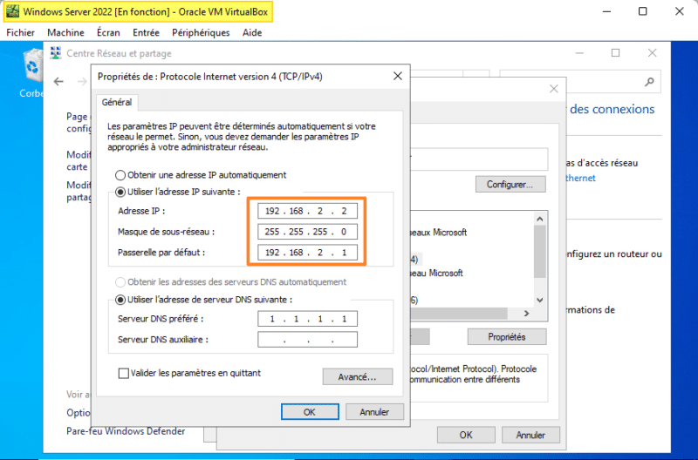Click the Corbeille recycle bin desktop icon
This screenshot has height=460, width=698.
tap(32, 74)
